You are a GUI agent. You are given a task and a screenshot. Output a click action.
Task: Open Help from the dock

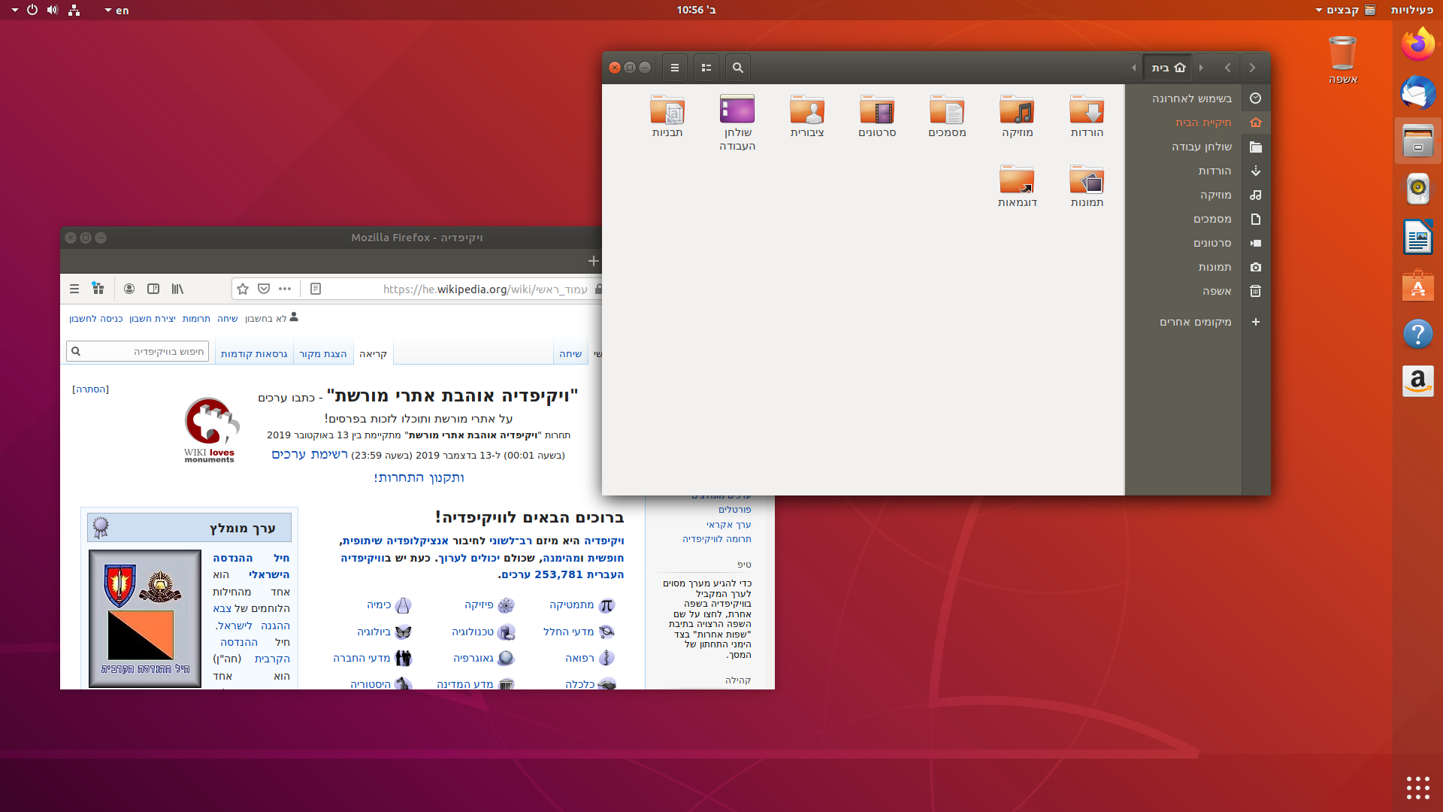pos(1417,334)
